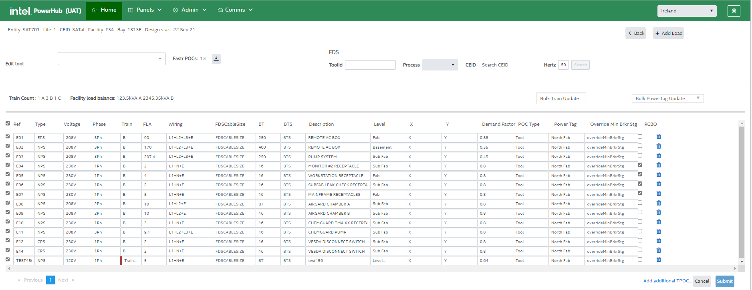Click the Add Load button
This screenshot has width=752, height=290.
[x=668, y=33]
